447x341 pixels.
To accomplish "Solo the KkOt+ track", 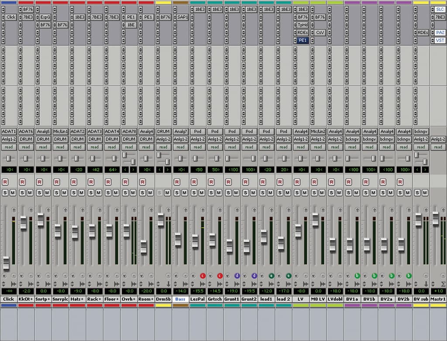I will (22, 193).
